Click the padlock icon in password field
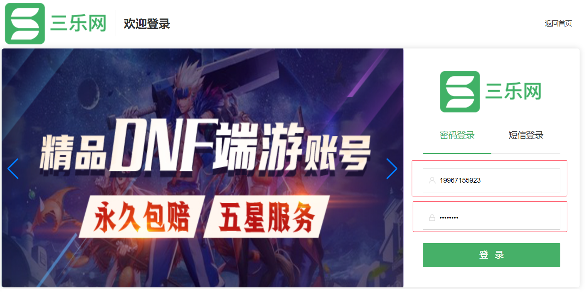This screenshot has width=585, height=292. pyautogui.click(x=432, y=218)
